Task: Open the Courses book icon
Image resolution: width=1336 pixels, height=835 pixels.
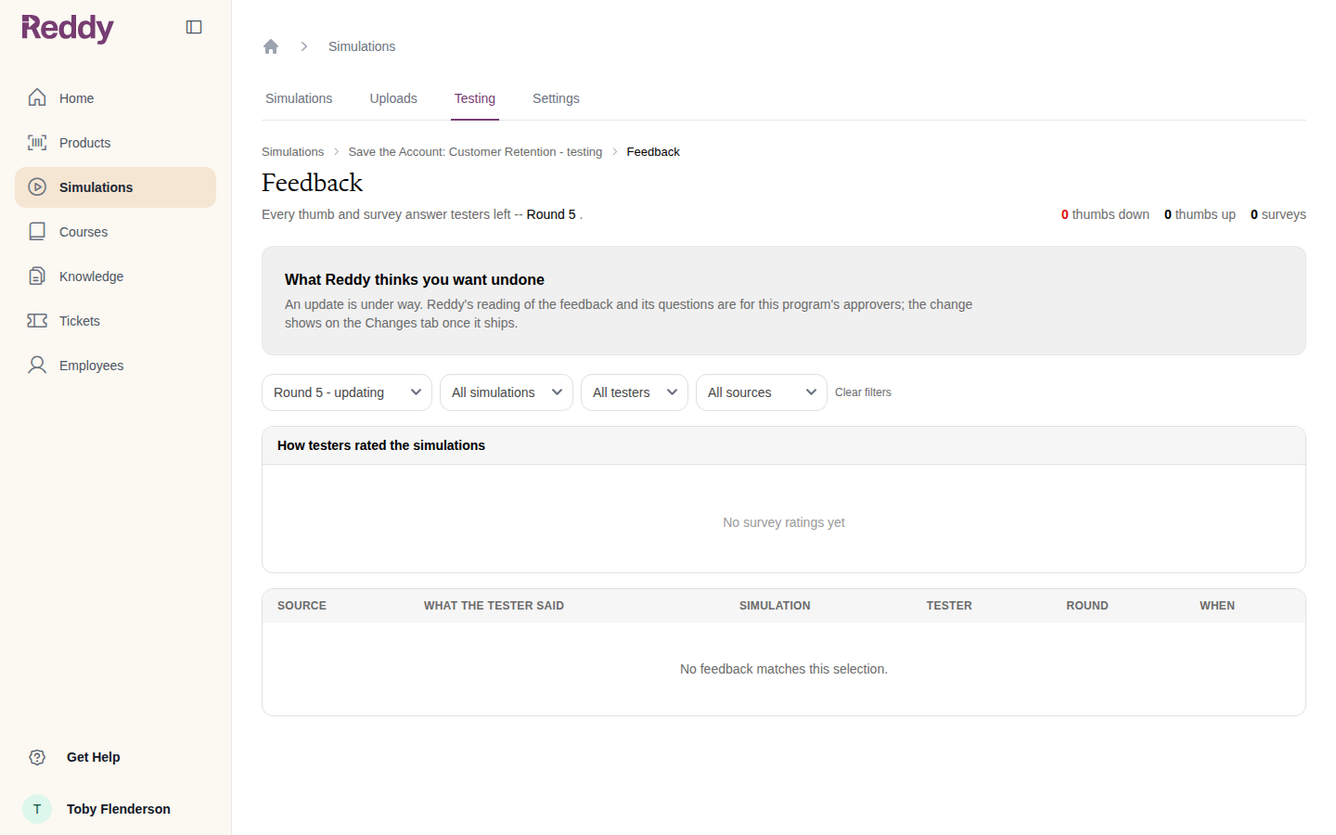Action: coord(37,231)
